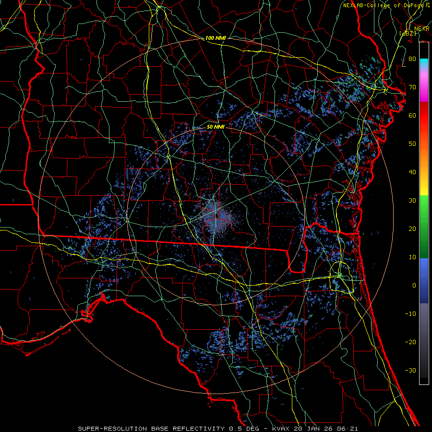Click the 100 NMI range ring label

coord(216,38)
